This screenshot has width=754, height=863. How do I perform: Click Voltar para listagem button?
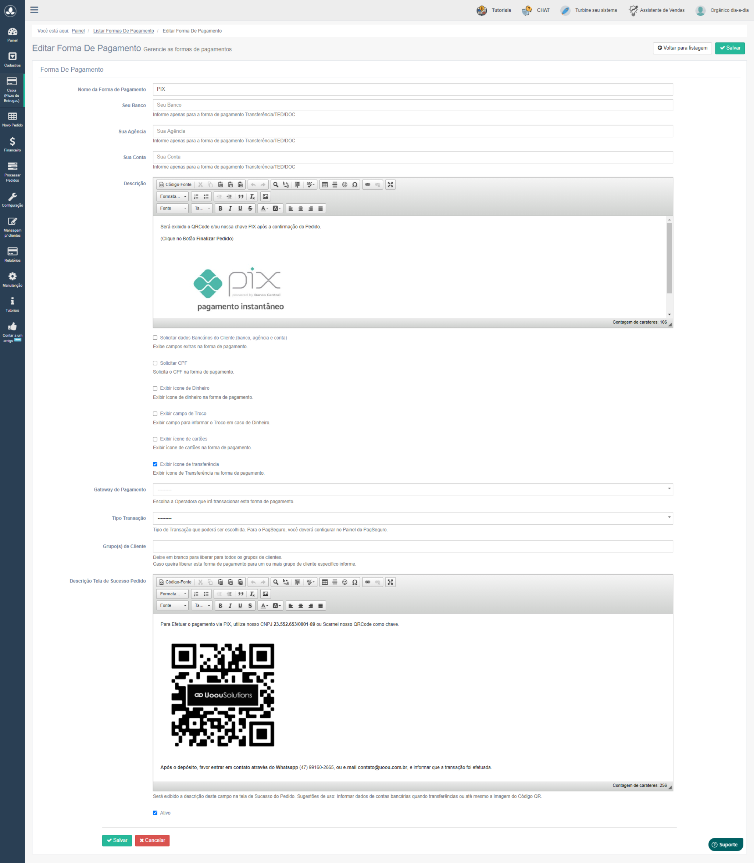[x=682, y=48]
